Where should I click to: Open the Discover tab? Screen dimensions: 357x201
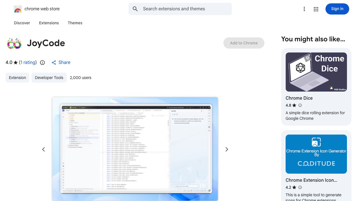(22, 23)
